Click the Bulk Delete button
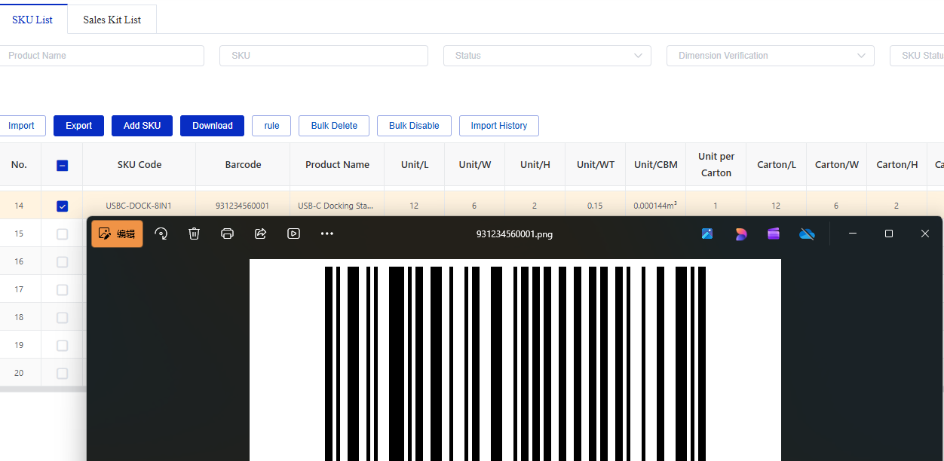Viewport: 944px width, 461px height. 334,126
